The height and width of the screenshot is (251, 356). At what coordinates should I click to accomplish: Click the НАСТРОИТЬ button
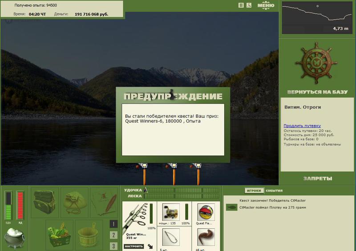[134, 246]
